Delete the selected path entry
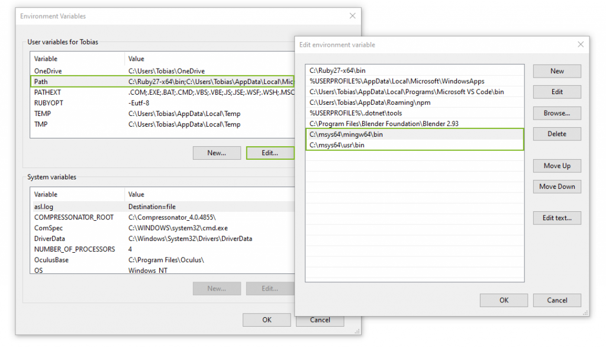The image size is (606, 348). click(556, 134)
